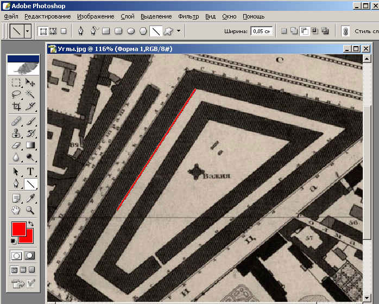This screenshot has width=379, height=304.
Task: Click the Ширина width input field
Action: click(x=261, y=31)
